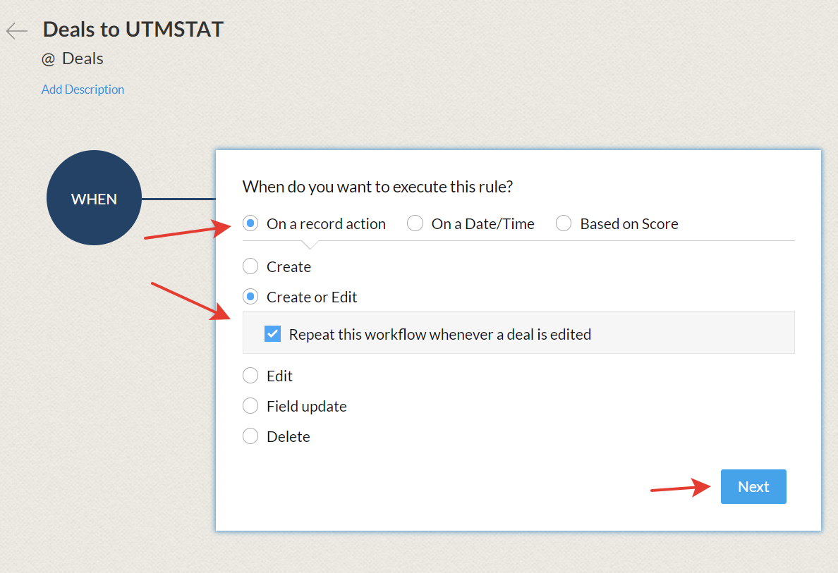Select the Create or Edit option
The image size is (838, 573).
click(250, 297)
